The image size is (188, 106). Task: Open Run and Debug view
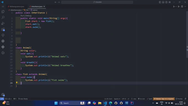3,23
